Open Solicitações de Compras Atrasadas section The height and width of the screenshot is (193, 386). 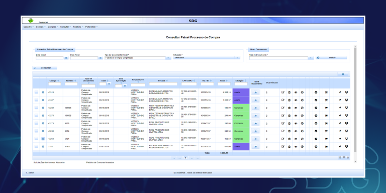pyautogui.click(x=49, y=162)
